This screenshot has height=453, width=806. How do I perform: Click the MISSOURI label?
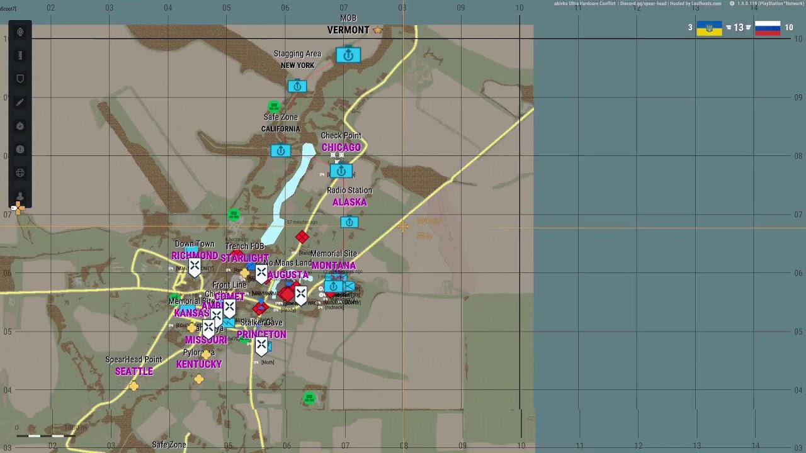[x=206, y=340]
